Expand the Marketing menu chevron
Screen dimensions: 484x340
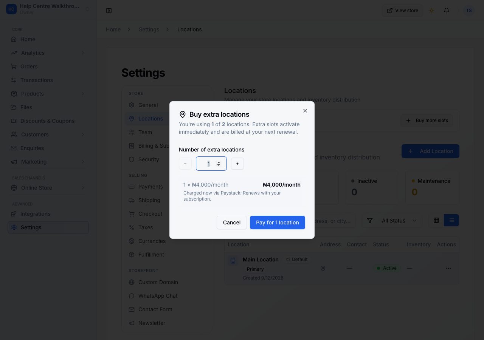(83, 162)
